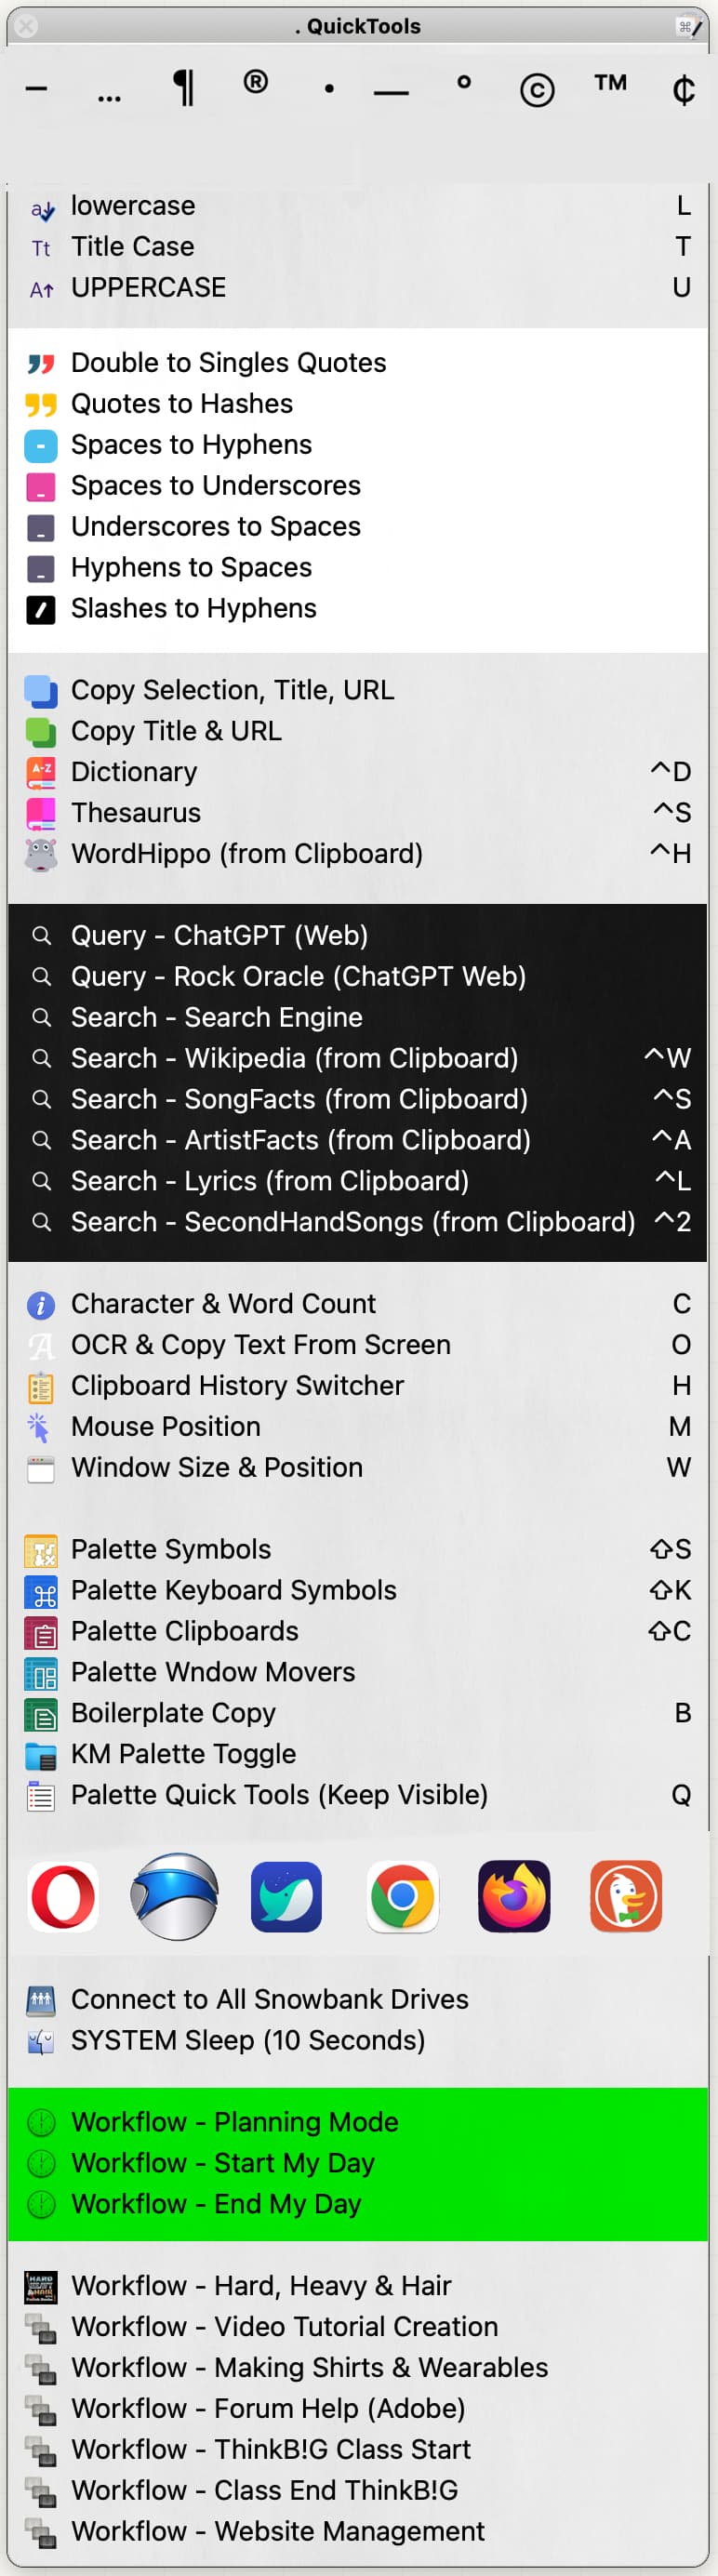Run Search - Wikipedia (from Clipboard)
The height and width of the screenshot is (2576, 718).
[x=294, y=1058]
